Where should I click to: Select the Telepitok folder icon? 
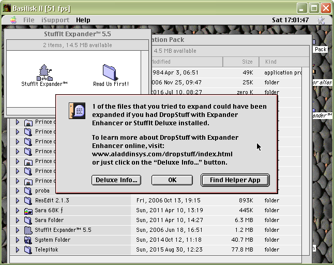point(28,249)
